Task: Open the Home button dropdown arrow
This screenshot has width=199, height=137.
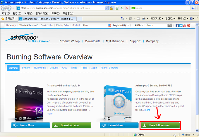Action: click(x=126, y=19)
